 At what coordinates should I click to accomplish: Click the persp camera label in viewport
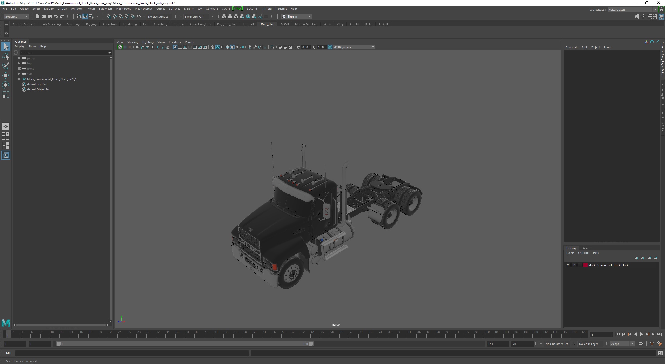(x=336, y=324)
